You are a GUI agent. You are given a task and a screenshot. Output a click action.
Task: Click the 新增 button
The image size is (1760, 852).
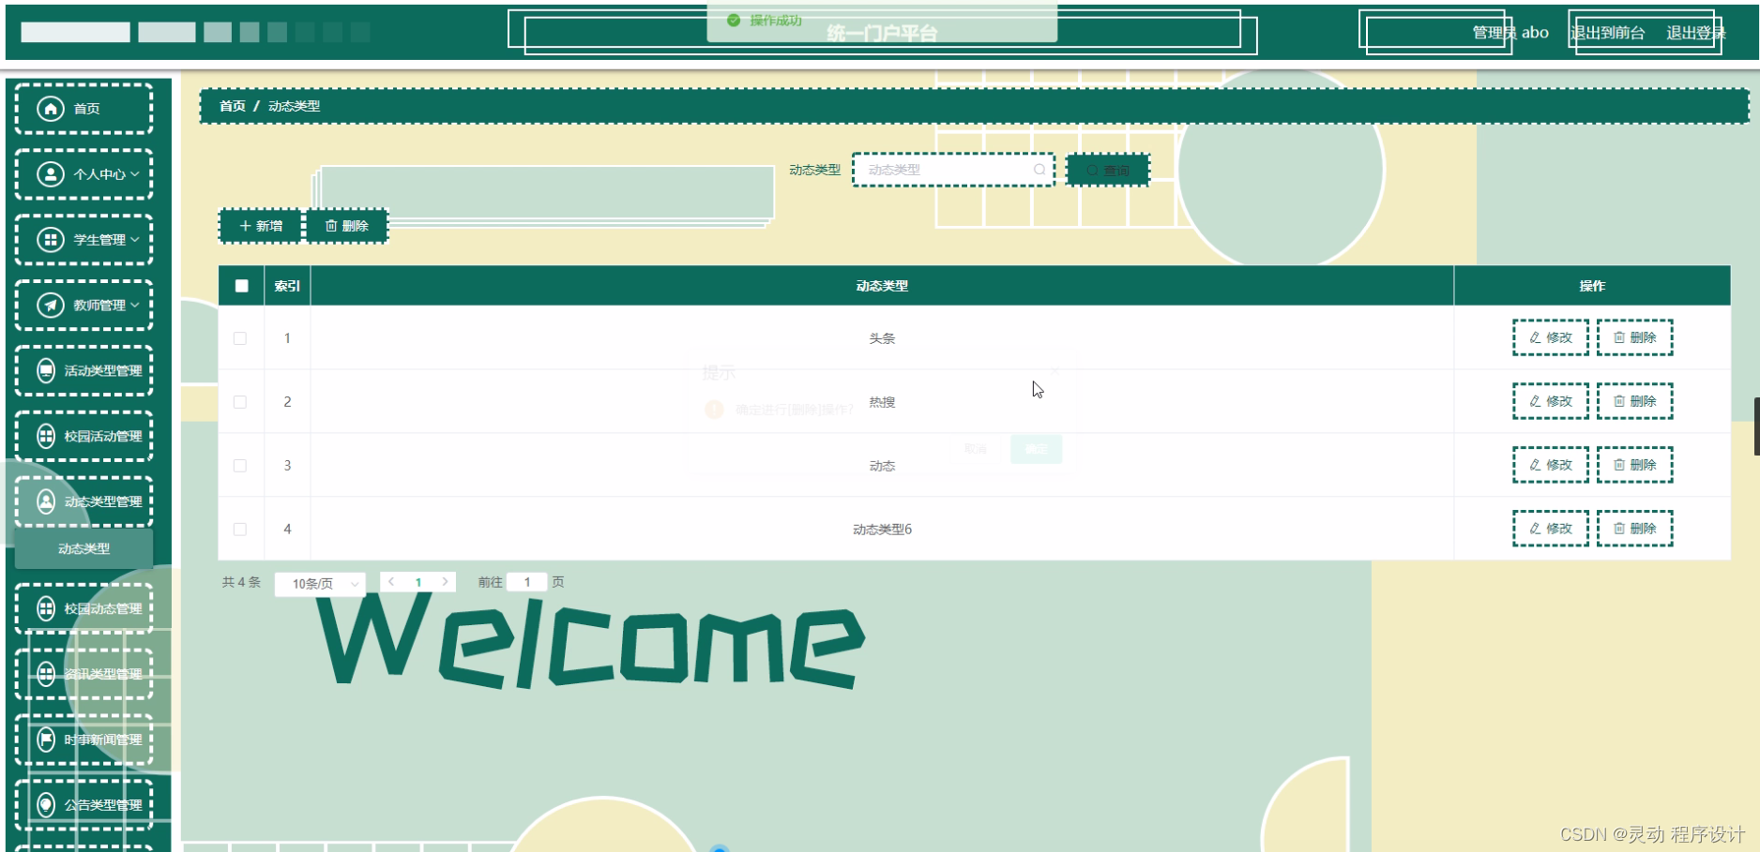260,225
